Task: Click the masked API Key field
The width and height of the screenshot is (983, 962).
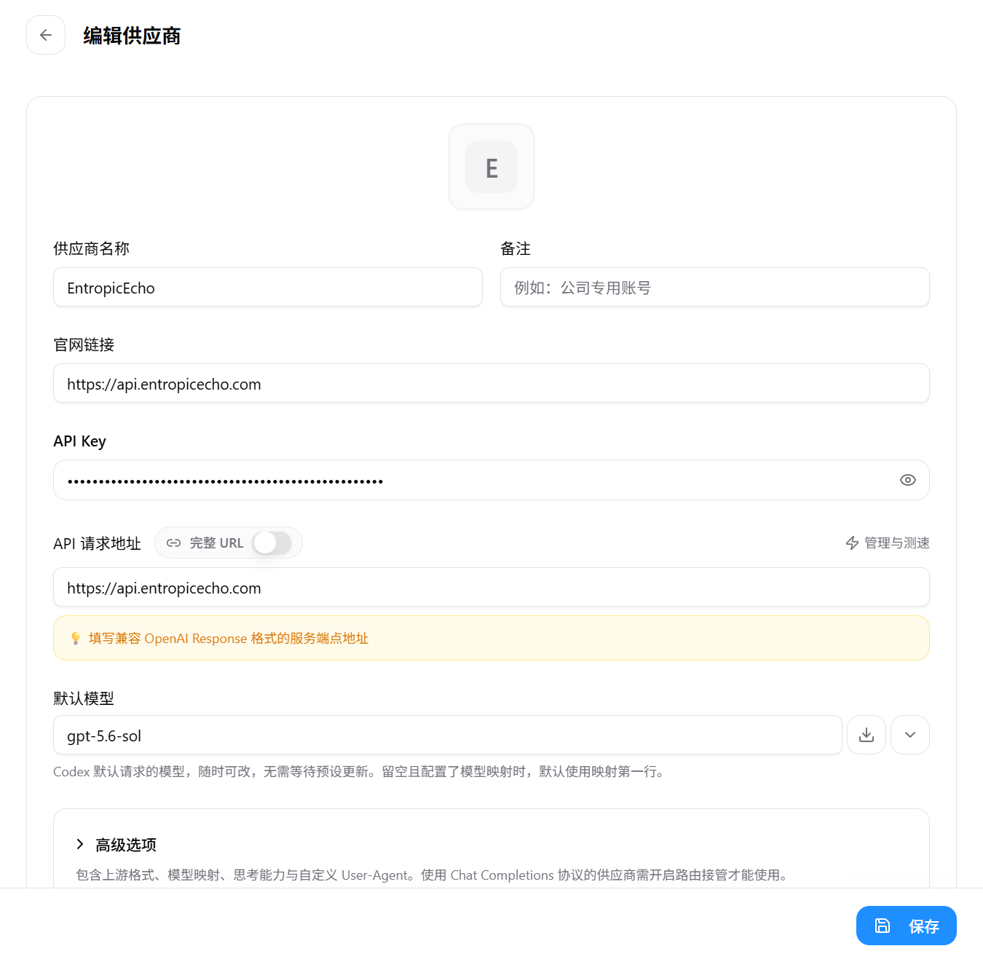Action: pos(491,480)
